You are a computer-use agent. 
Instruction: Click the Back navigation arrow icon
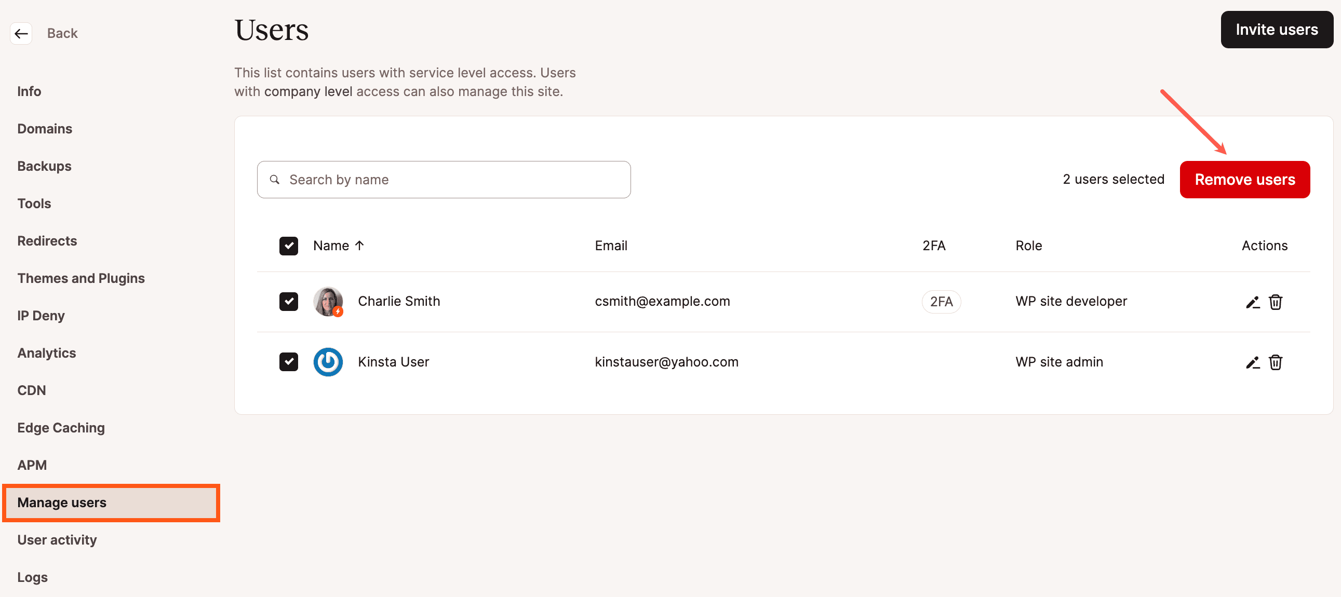(21, 33)
